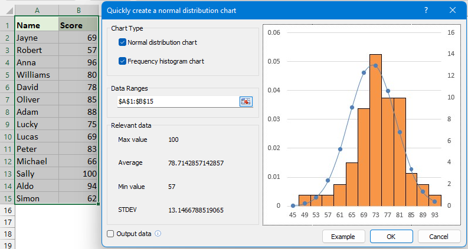Disable the Frequency histogram chart option
This screenshot has width=468, height=249.
[123, 61]
